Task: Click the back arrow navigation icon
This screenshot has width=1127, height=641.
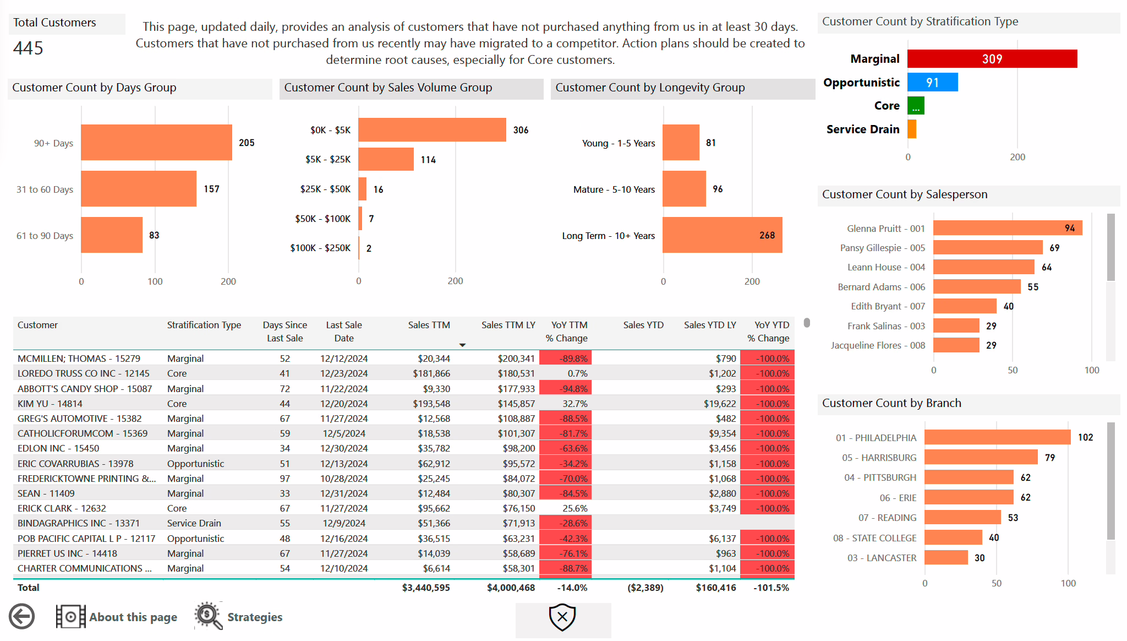Action: pyautogui.click(x=22, y=616)
